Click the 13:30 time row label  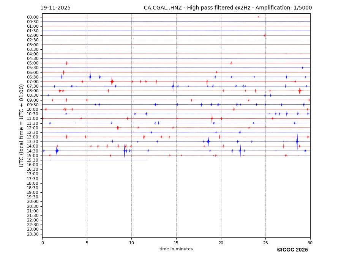pyautogui.click(x=33, y=141)
